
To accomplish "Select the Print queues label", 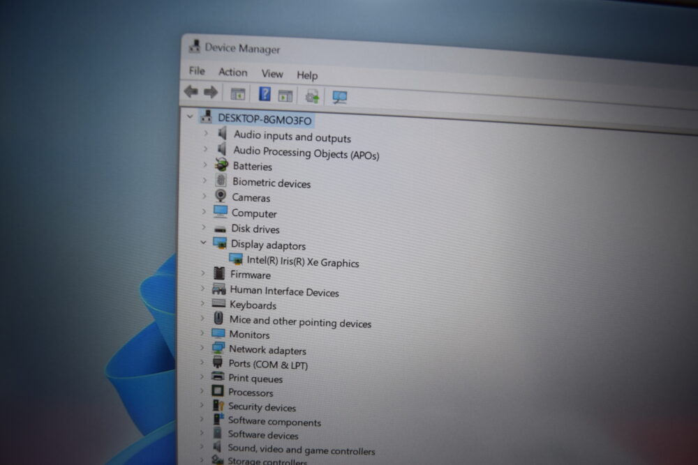I will pyautogui.click(x=255, y=379).
